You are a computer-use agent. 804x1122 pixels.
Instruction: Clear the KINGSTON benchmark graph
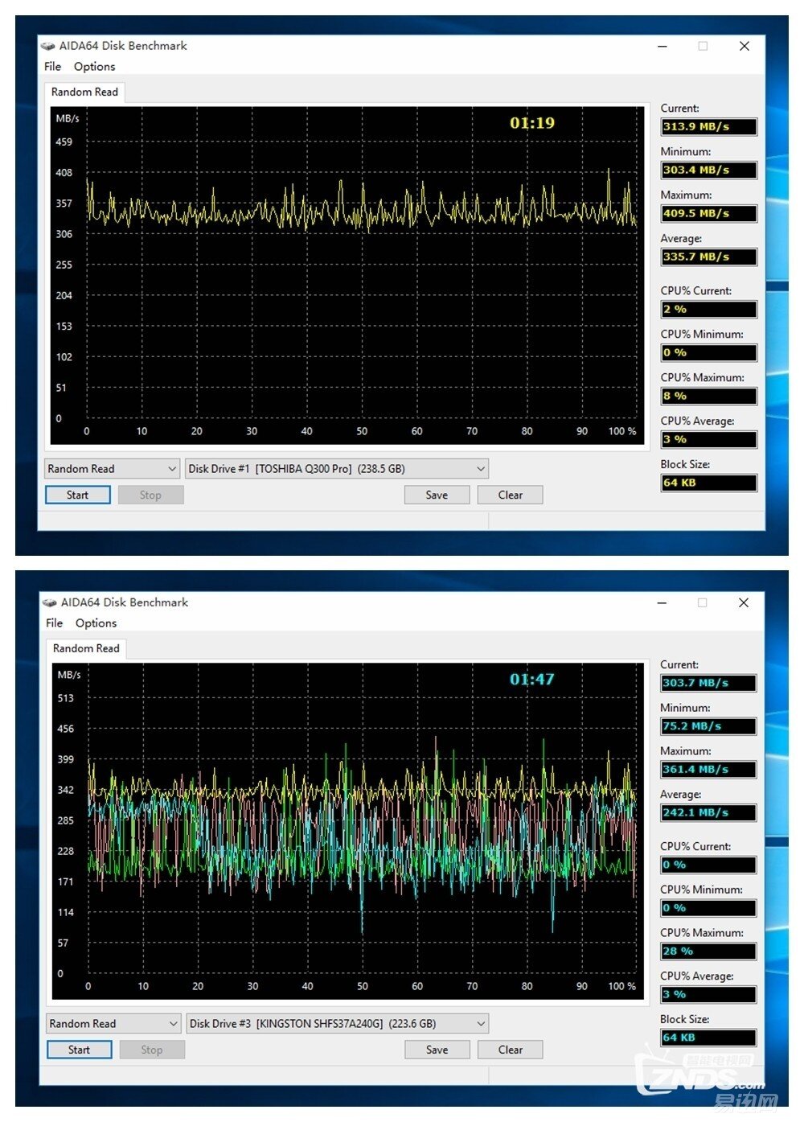coord(510,1050)
